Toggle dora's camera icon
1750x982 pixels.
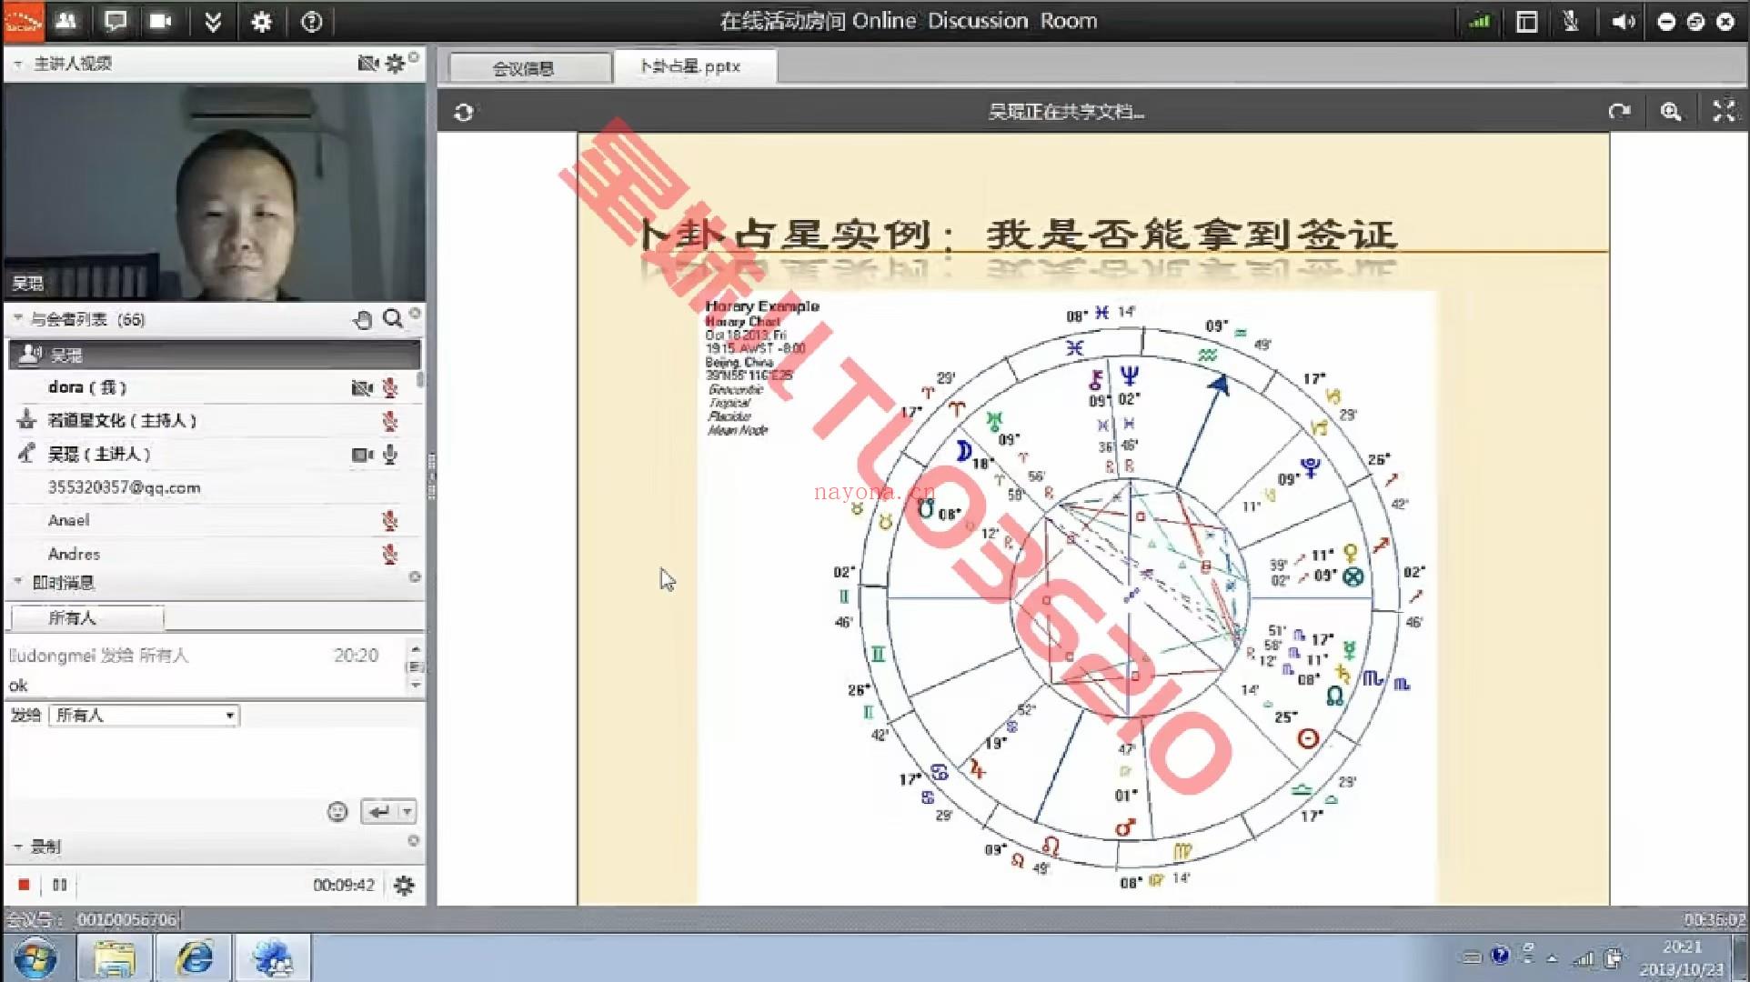(362, 388)
